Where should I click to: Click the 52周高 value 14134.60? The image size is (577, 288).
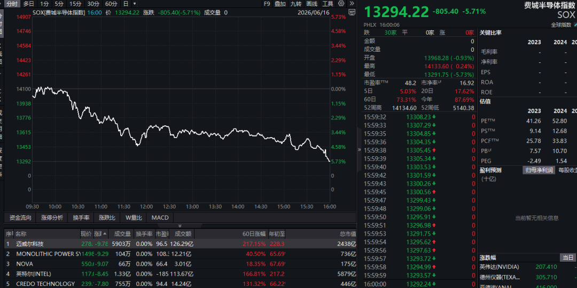(404, 108)
